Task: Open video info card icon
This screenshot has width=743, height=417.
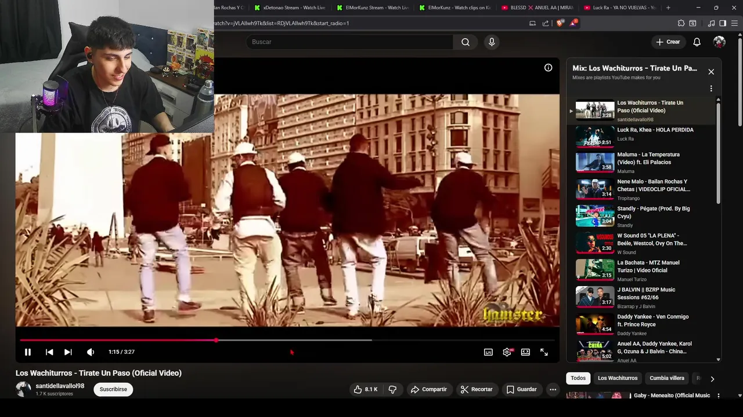Action: pyautogui.click(x=548, y=68)
